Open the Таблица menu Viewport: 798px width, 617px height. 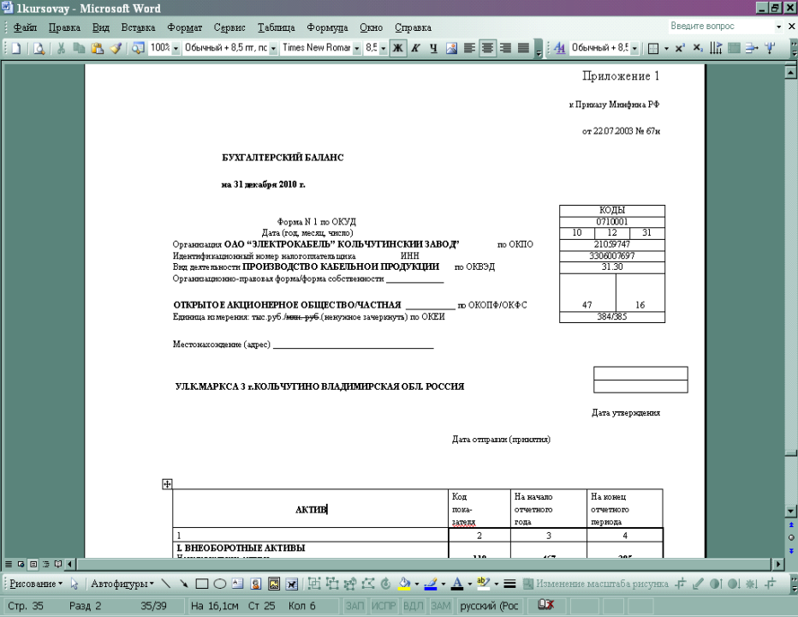pyautogui.click(x=277, y=27)
